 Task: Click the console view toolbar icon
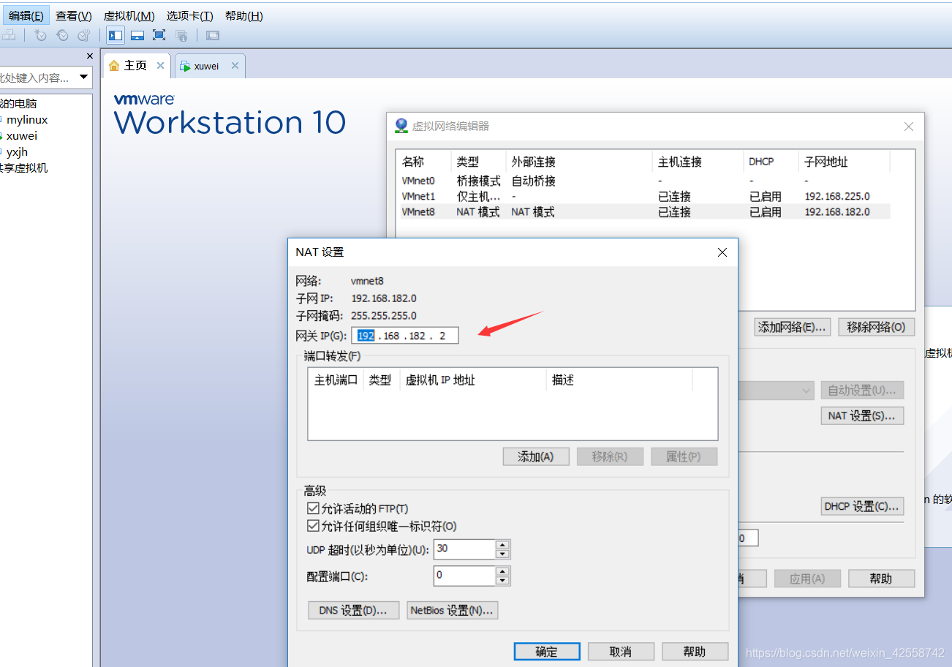(x=212, y=35)
